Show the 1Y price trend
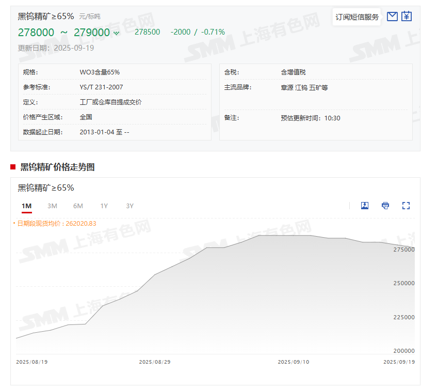 [x=104, y=206]
